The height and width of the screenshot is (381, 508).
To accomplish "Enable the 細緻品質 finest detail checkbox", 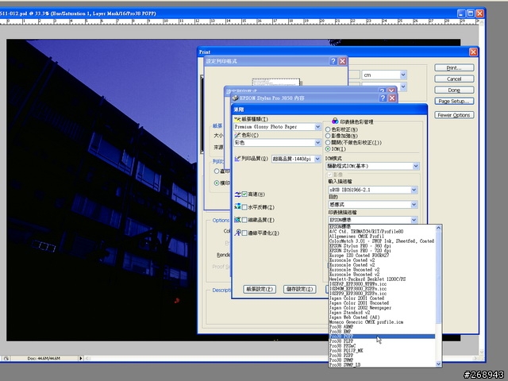I will point(244,220).
